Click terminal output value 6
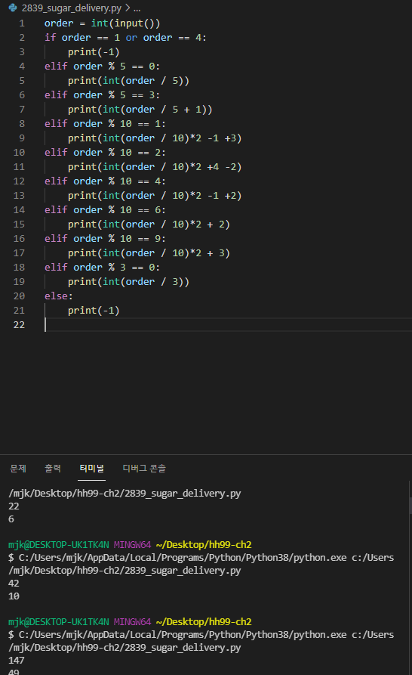 11,519
